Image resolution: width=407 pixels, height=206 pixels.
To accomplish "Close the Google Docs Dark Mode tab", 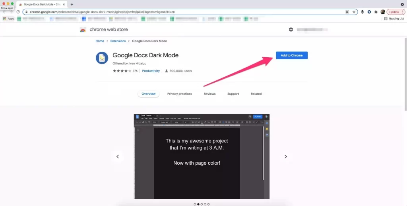I will 64,4.
